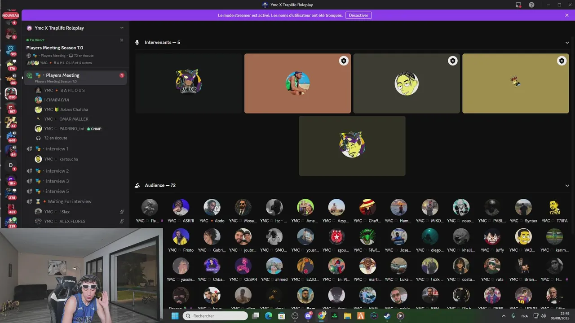Collapse the Intervenants section chevron
The image size is (575, 323).
[567, 43]
